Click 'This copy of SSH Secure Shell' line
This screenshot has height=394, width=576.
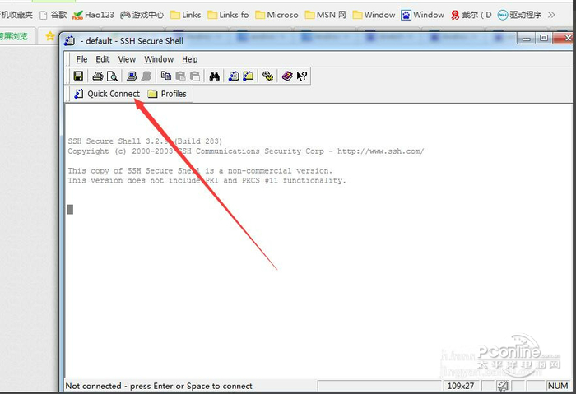click(200, 171)
